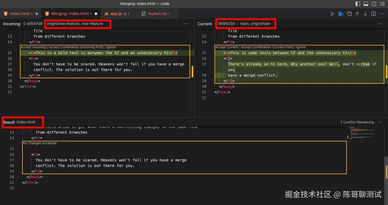Click origin/new-feature, new-feature branch label
This screenshot has height=205, width=388.
click(x=75, y=24)
